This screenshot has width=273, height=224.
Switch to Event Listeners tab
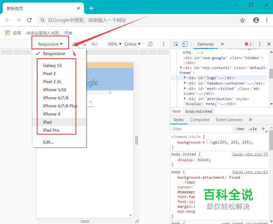(x=229, y=120)
